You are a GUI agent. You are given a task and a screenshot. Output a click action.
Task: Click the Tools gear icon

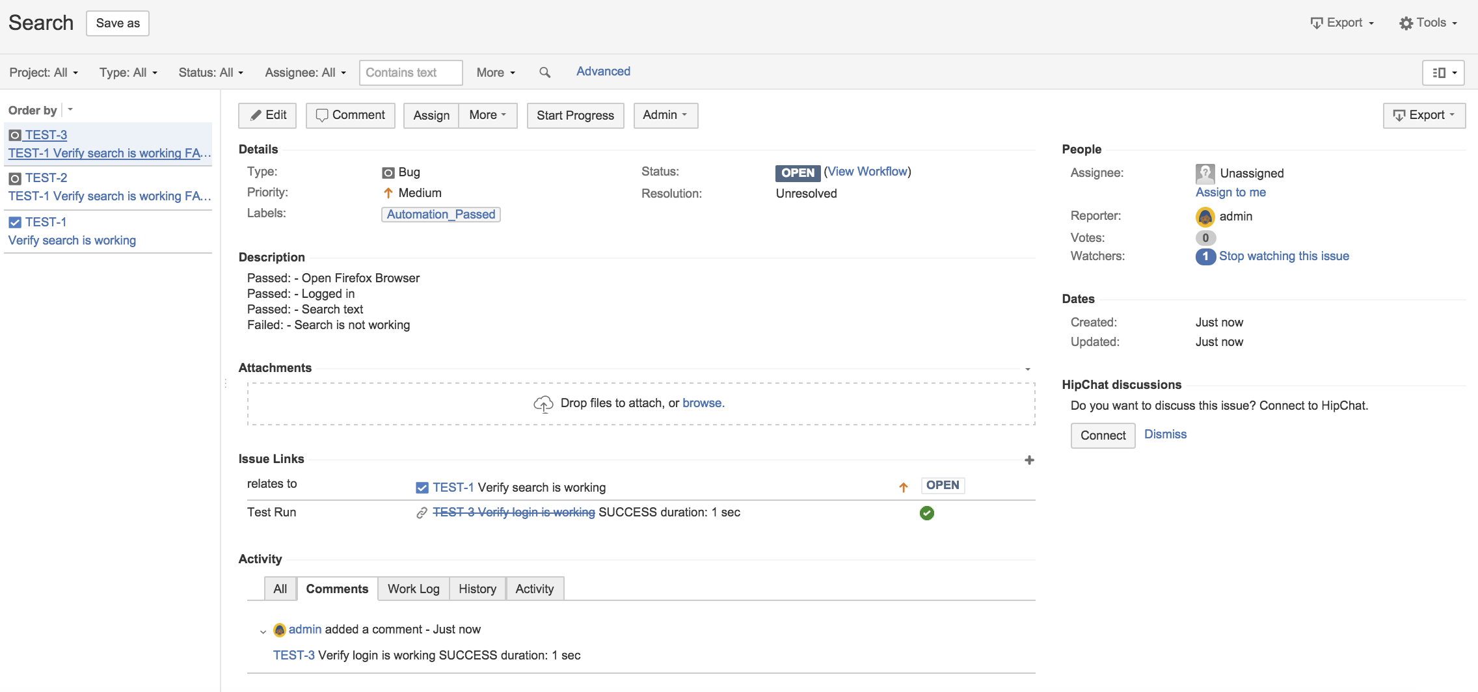[x=1406, y=23]
